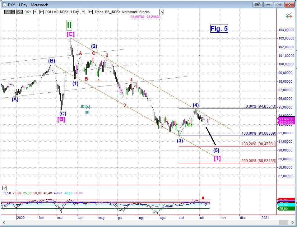The height and width of the screenshot is (227, 297).
Task: Click the red '4' wave label
Action: coord(131,80)
